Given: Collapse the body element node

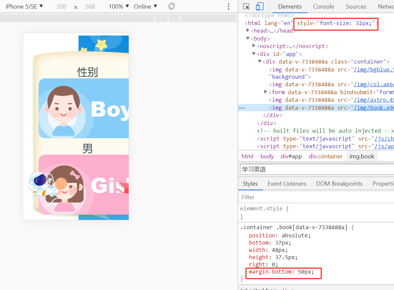Looking at the screenshot, I should (x=248, y=39).
